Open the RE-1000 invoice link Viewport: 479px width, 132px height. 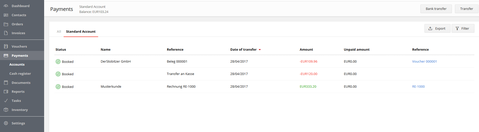coord(418,86)
